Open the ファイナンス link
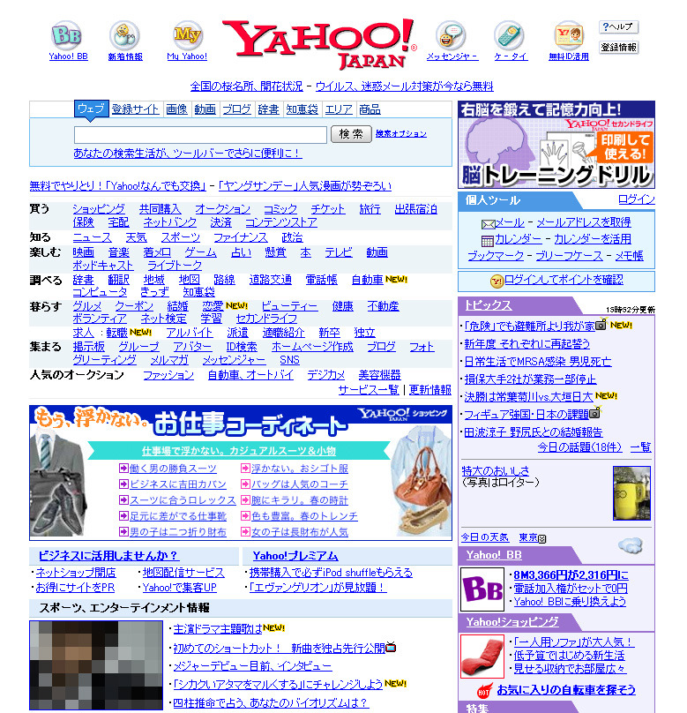This screenshot has height=713, width=687. [241, 238]
